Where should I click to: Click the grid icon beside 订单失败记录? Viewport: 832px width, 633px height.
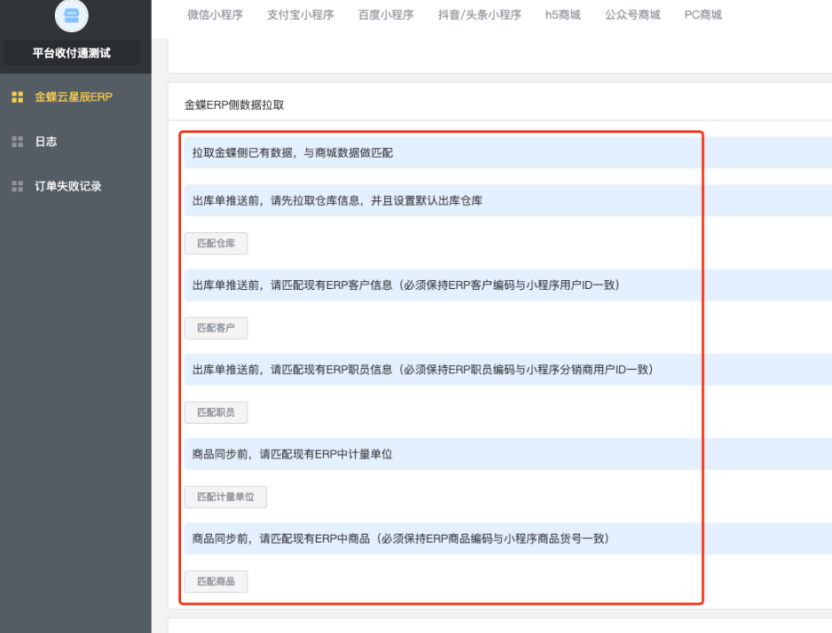click(x=18, y=186)
